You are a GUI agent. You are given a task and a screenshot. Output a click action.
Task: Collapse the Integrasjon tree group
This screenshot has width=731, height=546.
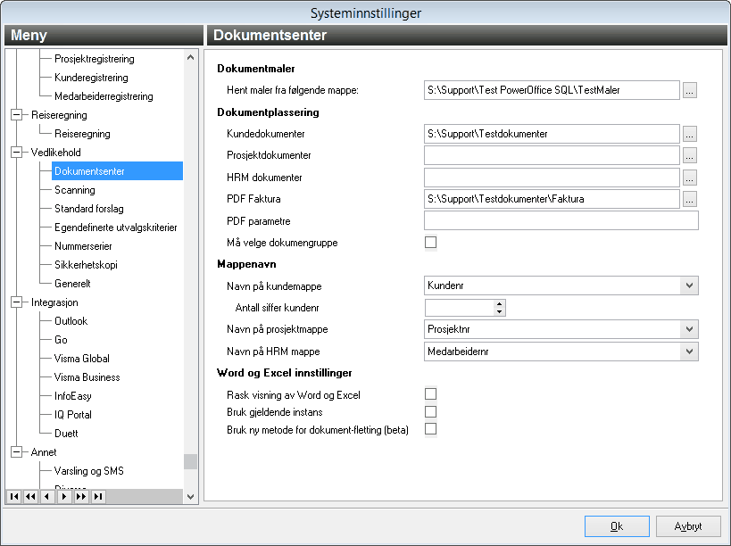pyautogui.click(x=16, y=302)
